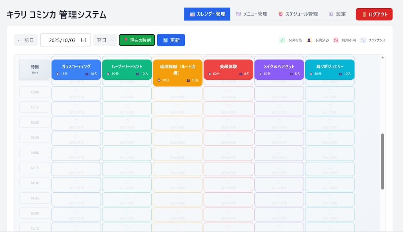The width and height of the screenshot is (403, 232).
Task: Click the キラリ コミンカ 管理システム title
Action: (56, 15)
